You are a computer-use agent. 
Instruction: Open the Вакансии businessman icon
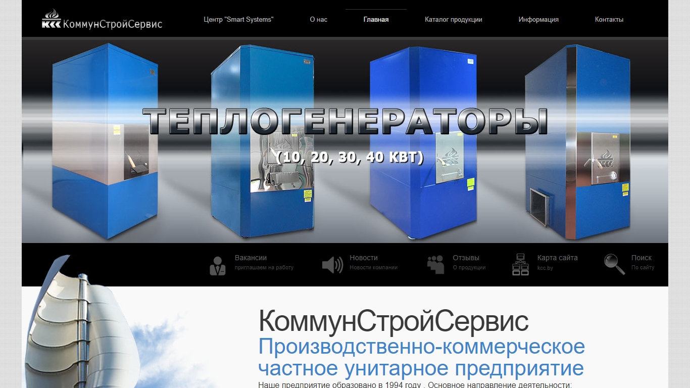point(218,266)
